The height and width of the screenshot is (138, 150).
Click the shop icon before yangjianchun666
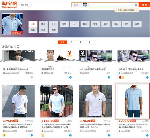tap(4, 73)
